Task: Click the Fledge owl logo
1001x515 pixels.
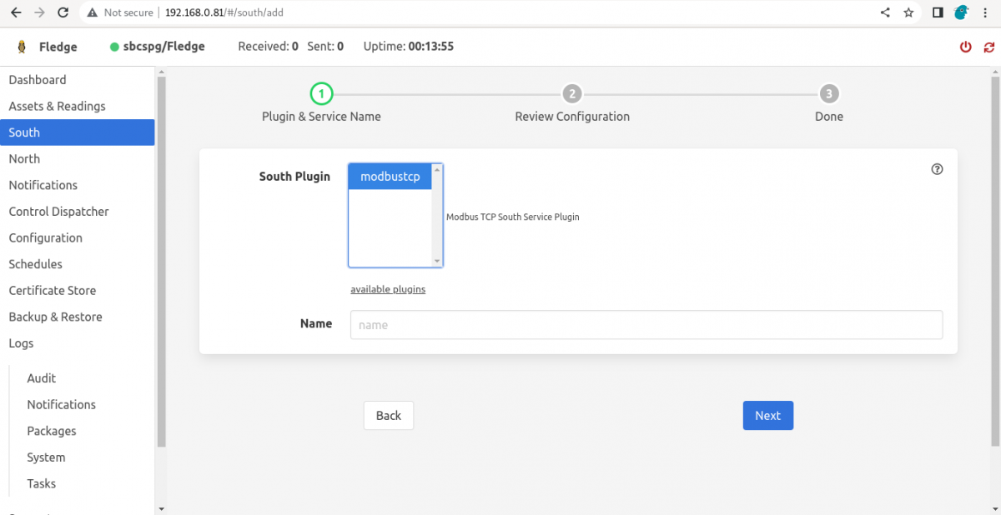Action: coord(20,47)
